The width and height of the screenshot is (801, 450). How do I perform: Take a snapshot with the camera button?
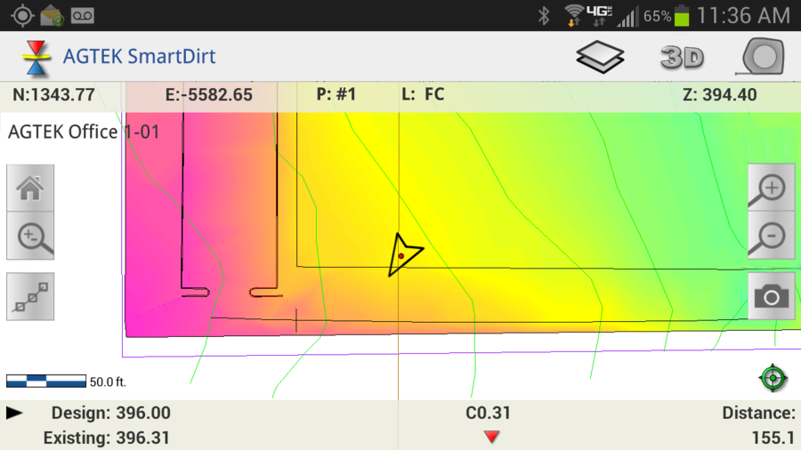pyautogui.click(x=772, y=296)
